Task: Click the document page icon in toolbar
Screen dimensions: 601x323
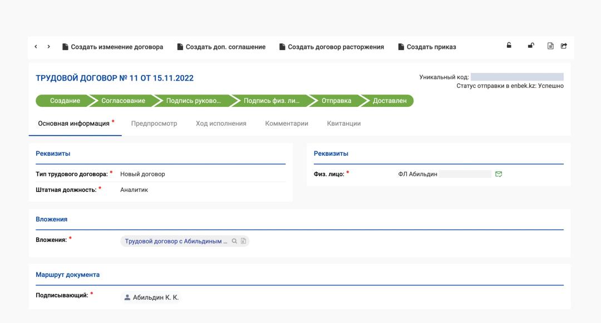Action: pyautogui.click(x=550, y=46)
